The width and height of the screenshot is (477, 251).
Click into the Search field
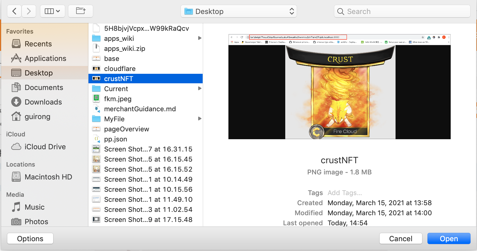tap(402, 11)
